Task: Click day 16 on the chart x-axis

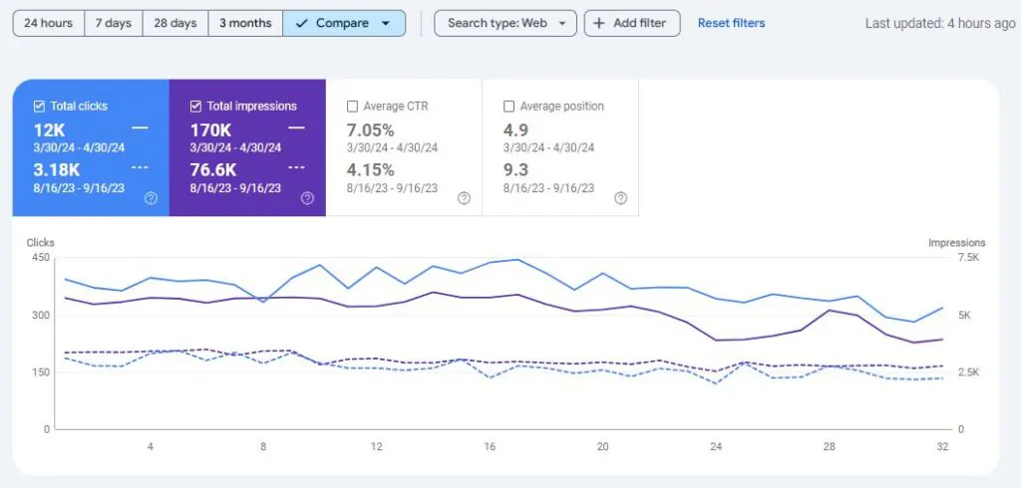Action: tap(490, 447)
